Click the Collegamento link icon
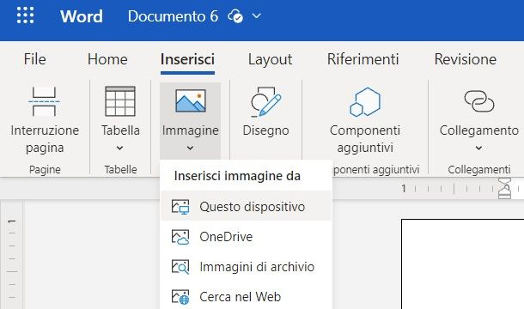The height and width of the screenshot is (309, 524). click(478, 101)
